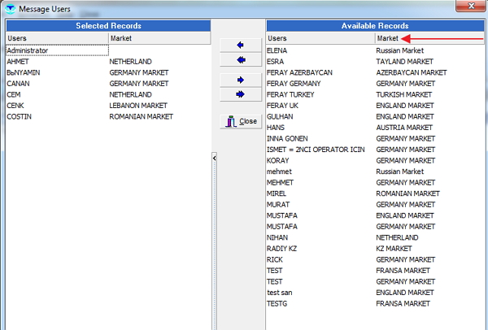Click the single right arrow move button
488x330 pixels.
pos(240,80)
